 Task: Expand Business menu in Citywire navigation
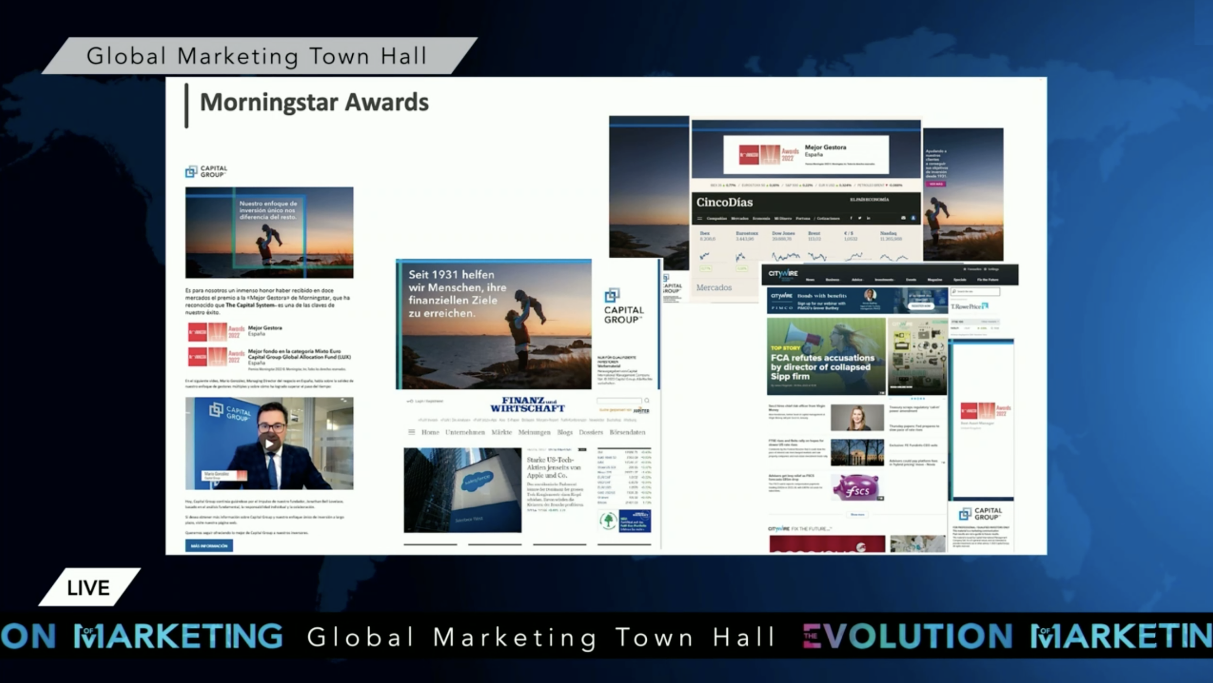click(x=832, y=280)
